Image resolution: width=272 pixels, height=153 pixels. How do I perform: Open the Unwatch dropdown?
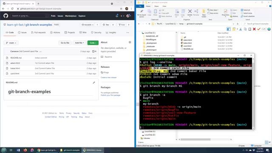click(x=88, y=25)
